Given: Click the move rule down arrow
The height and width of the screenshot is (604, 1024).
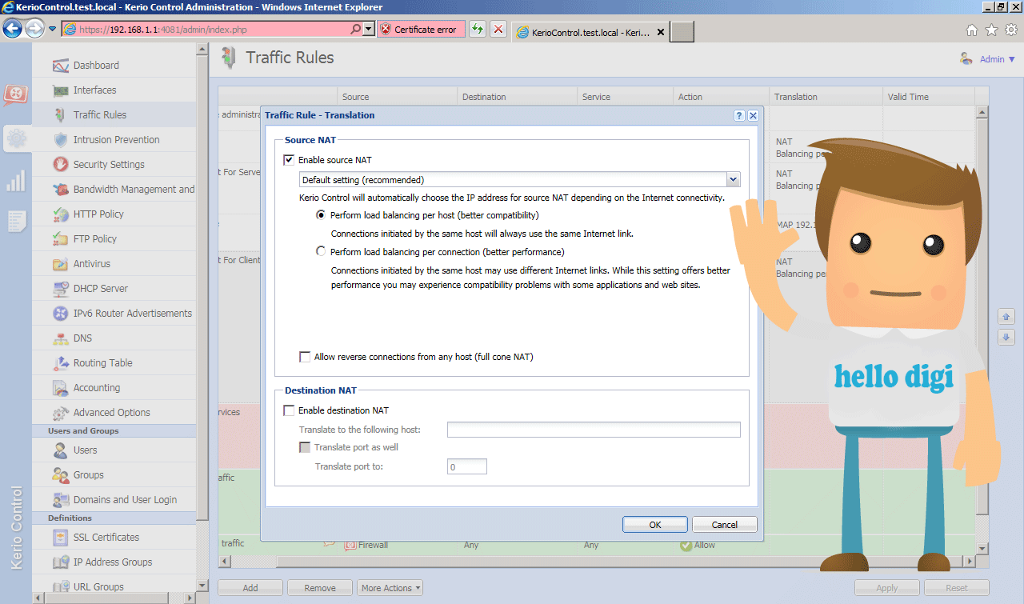Looking at the screenshot, I should coord(1006,338).
